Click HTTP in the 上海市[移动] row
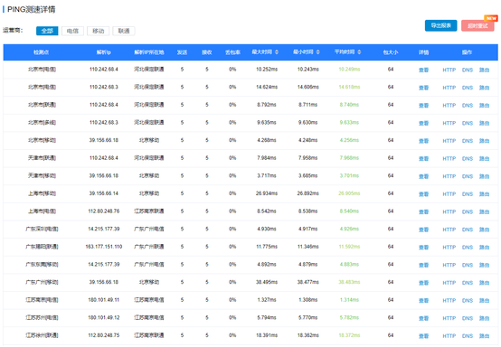Image resolution: width=501 pixels, height=347 pixels. (x=449, y=194)
